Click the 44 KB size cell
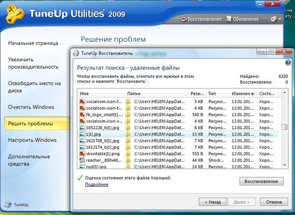295x215 pixels. click(198, 161)
